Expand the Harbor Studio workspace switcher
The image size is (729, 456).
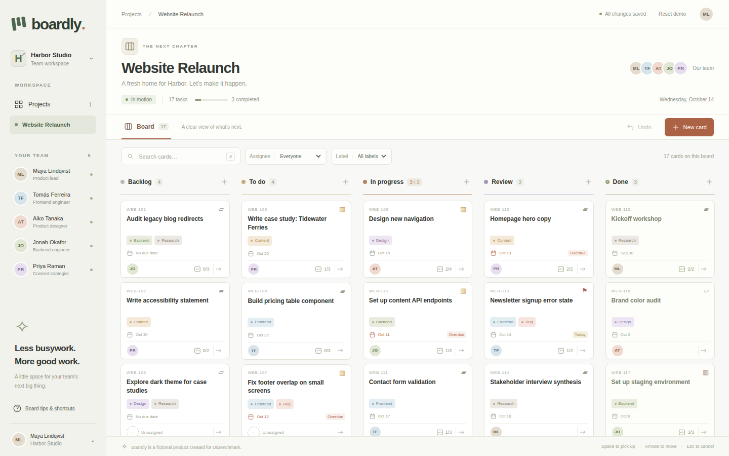(53, 59)
